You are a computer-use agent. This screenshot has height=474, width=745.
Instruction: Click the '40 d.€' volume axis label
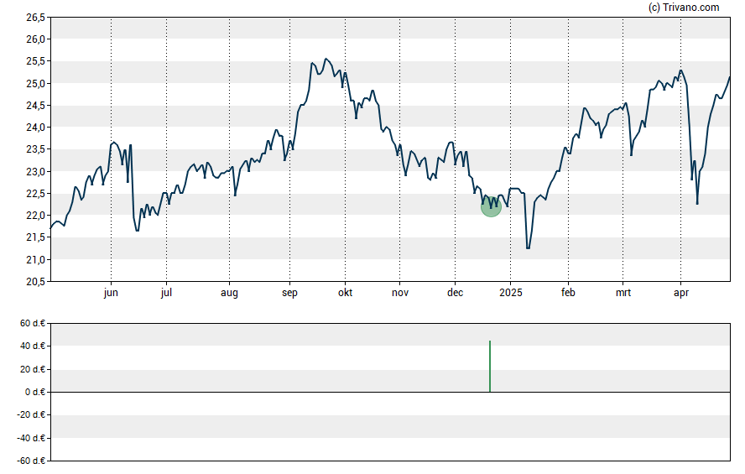(33, 346)
